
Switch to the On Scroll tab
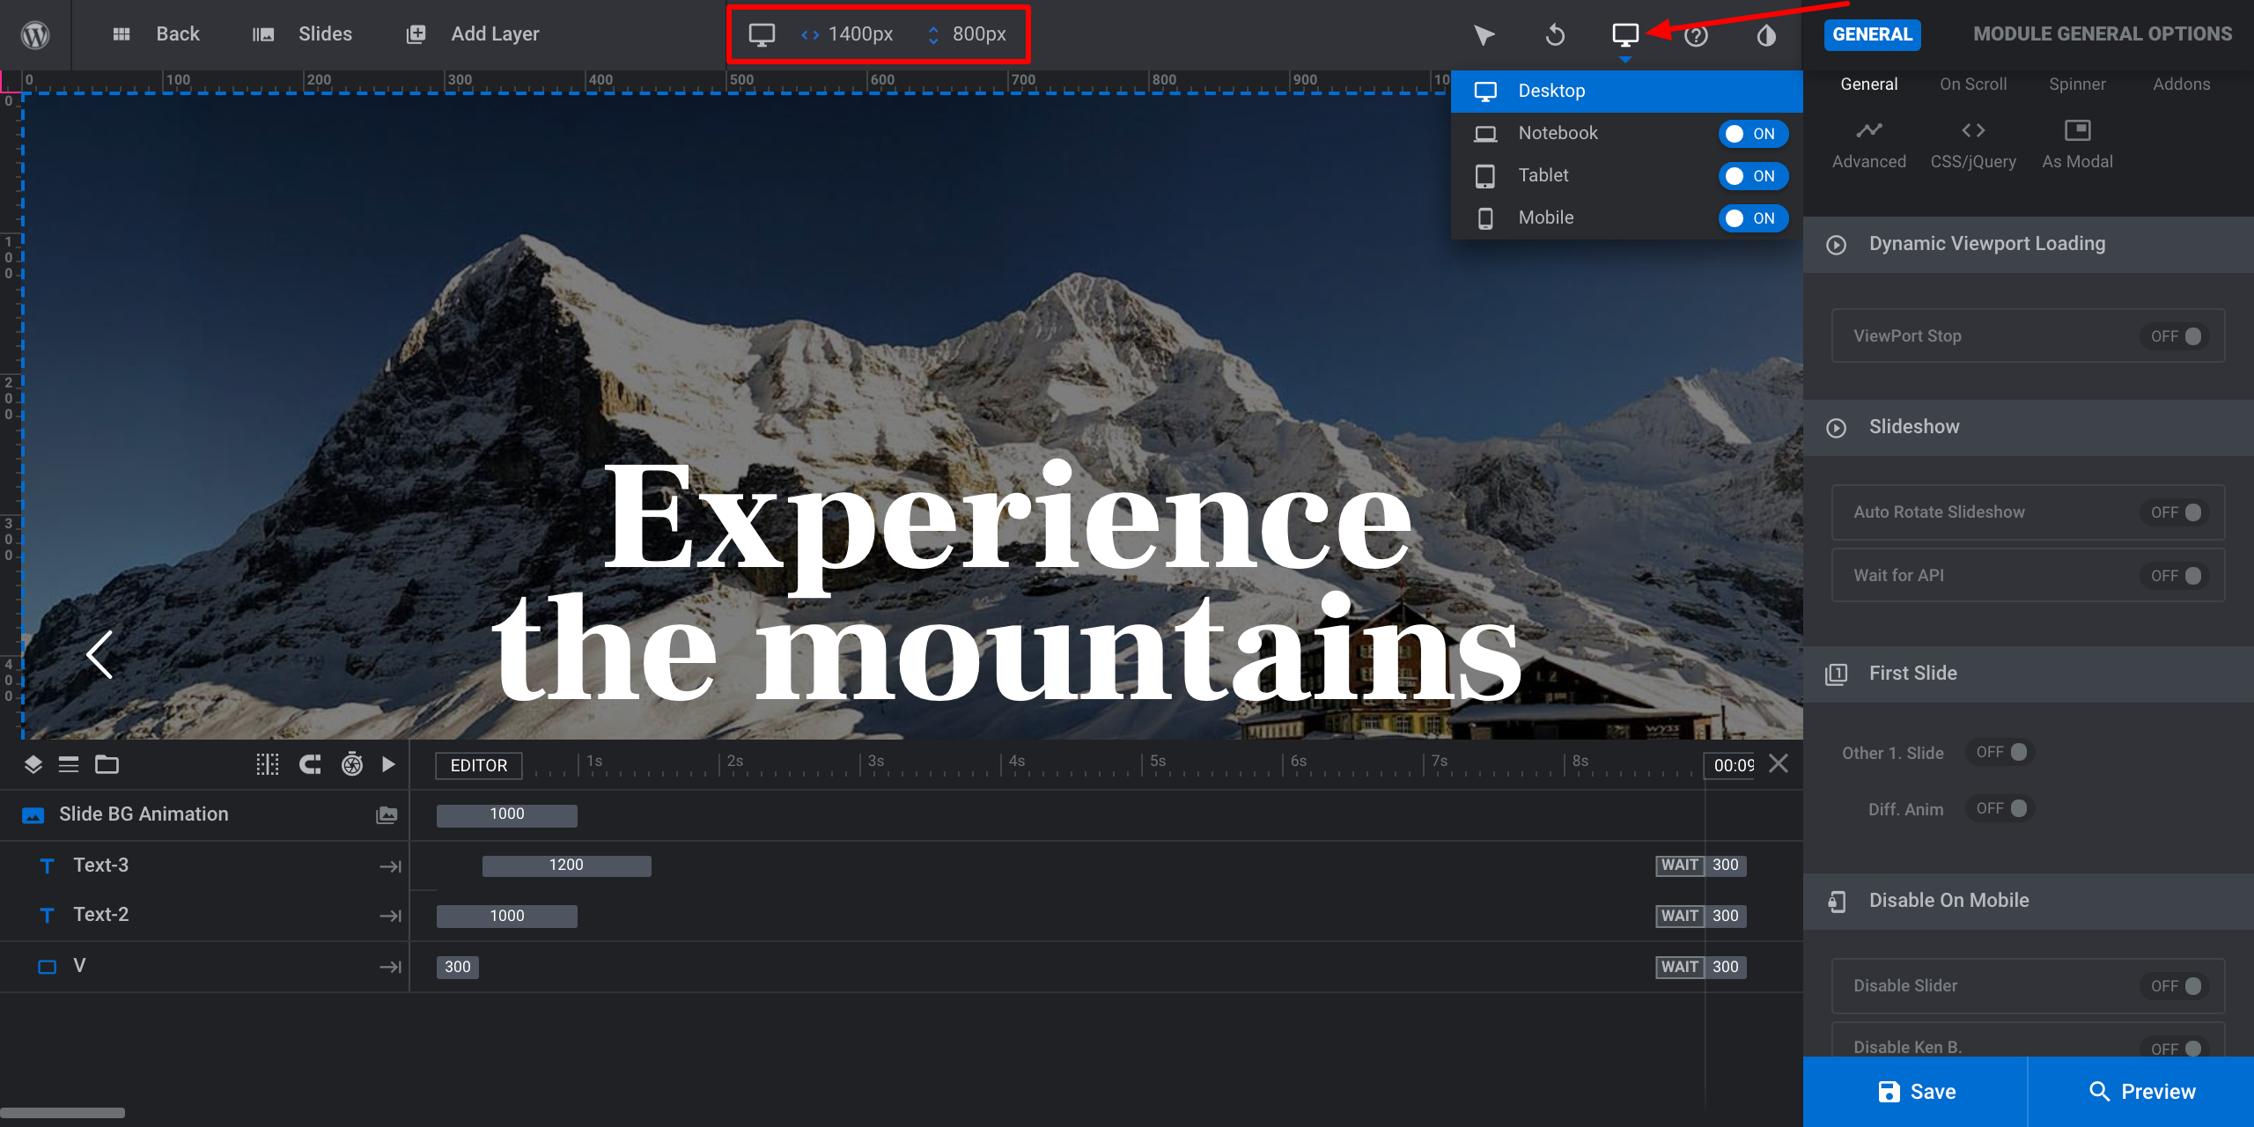point(1973,85)
